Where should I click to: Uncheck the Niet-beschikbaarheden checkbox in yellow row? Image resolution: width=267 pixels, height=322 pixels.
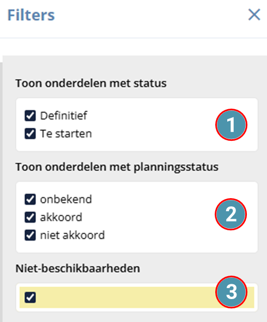30,297
